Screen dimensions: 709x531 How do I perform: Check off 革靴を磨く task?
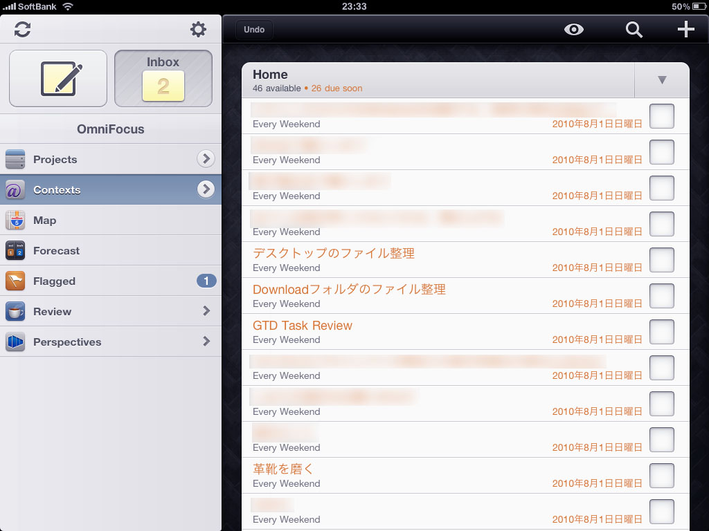click(x=662, y=476)
